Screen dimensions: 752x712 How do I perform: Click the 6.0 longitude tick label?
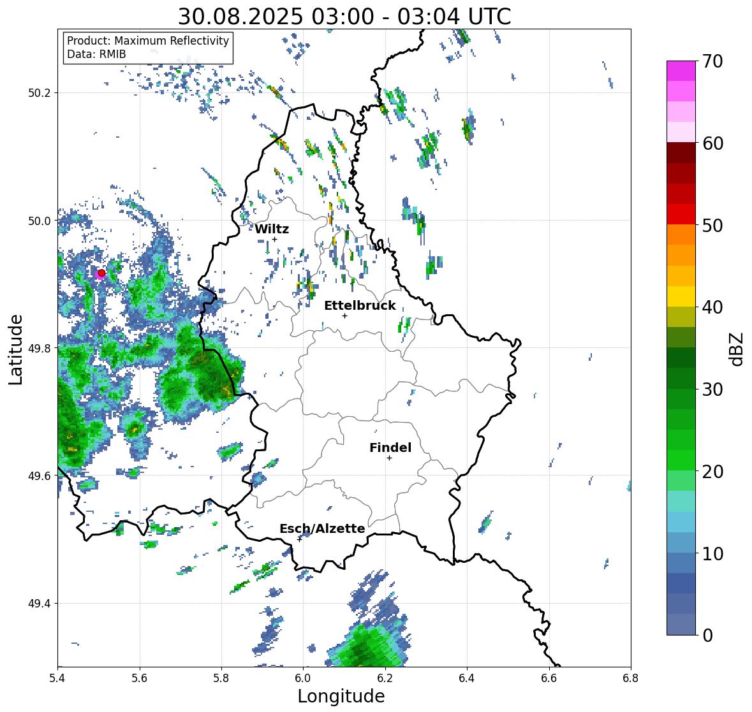303,678
